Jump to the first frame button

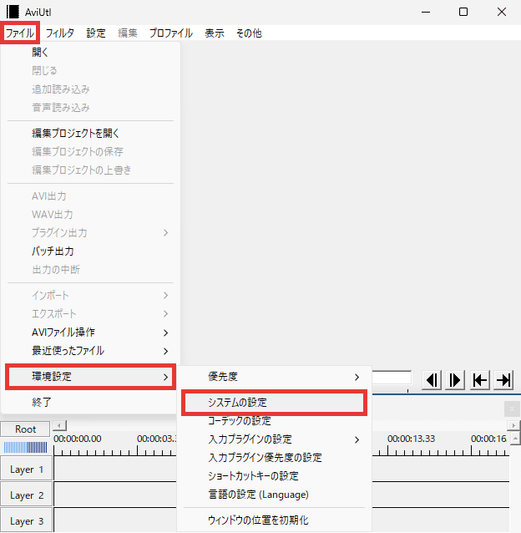pyautogui.click(x=479, y=380)
